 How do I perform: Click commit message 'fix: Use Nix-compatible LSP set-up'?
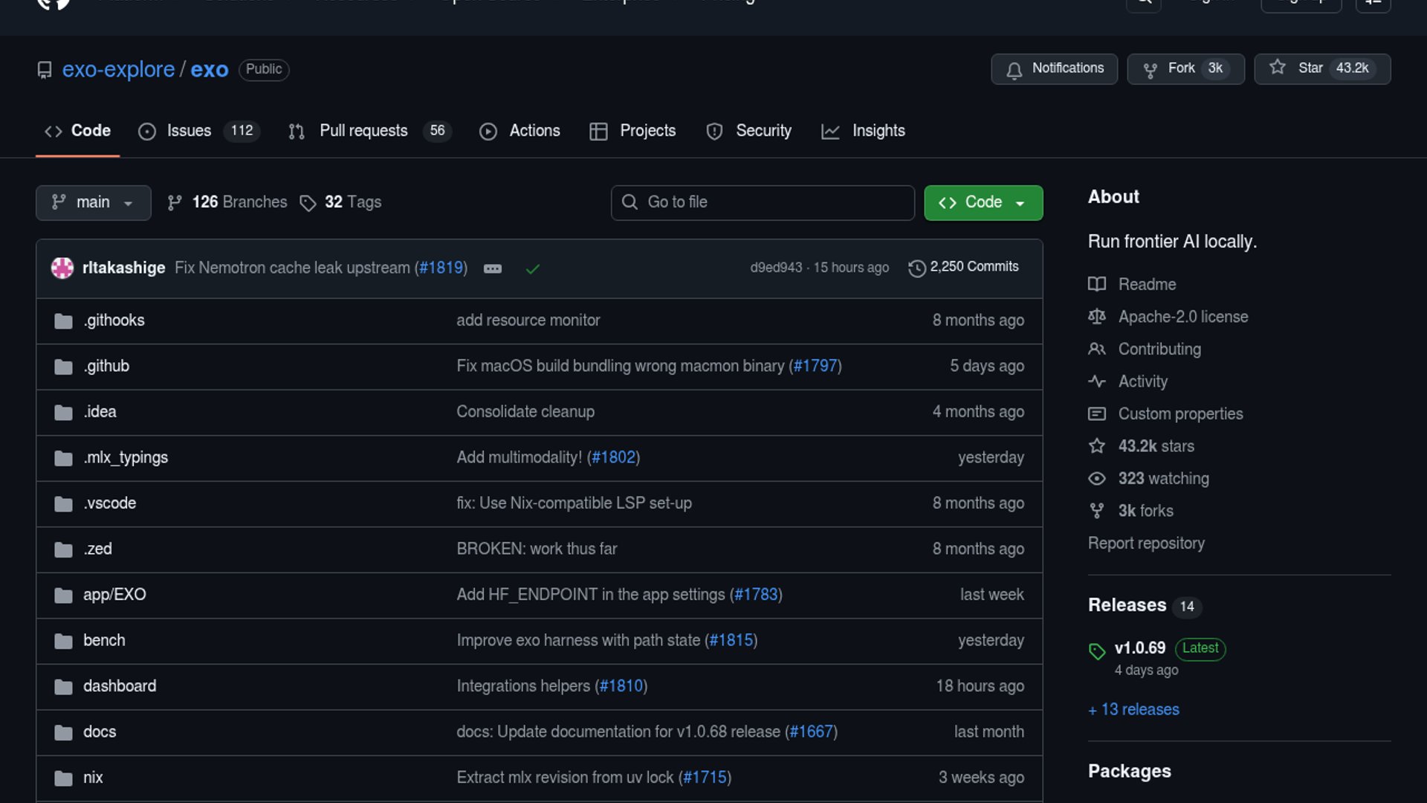(574, 503)
